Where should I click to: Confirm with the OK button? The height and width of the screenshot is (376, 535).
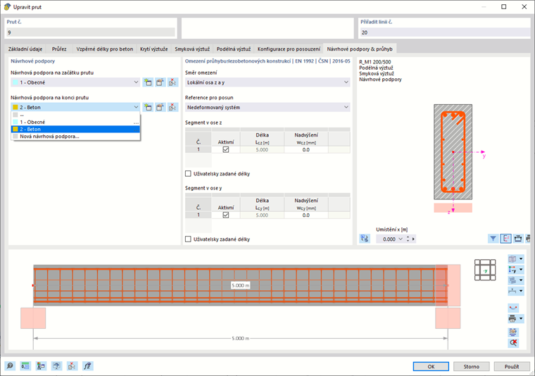tap(431, 366)
